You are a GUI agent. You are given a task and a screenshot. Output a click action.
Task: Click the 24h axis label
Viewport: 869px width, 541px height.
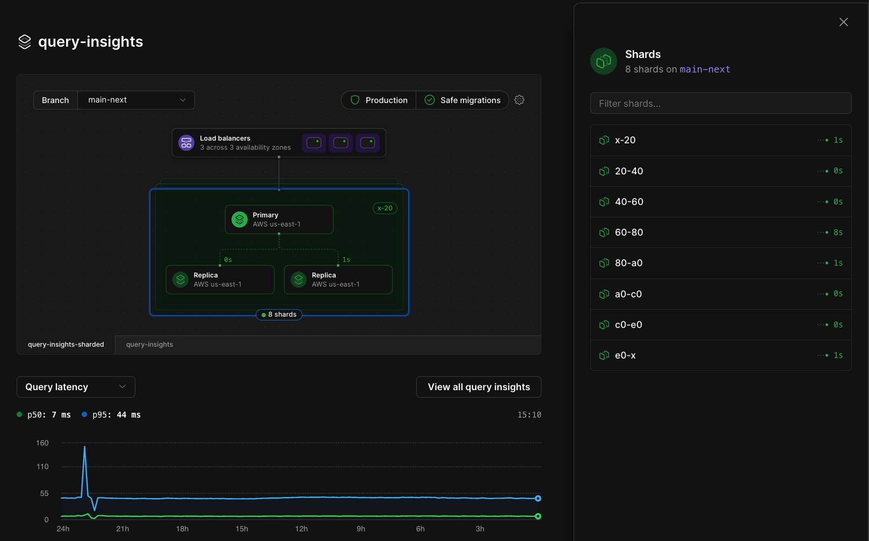(x=63, y=529)
